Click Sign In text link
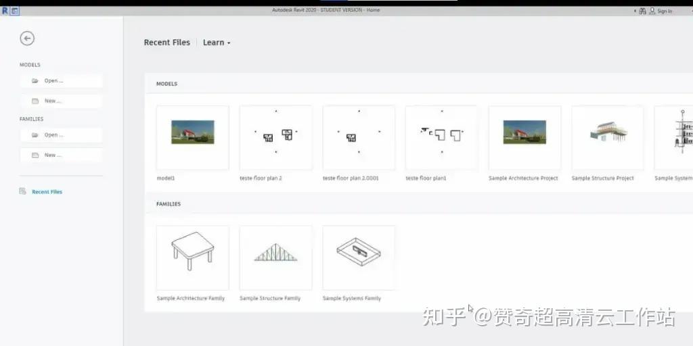Image resolution: width=693 pixels, height=346 pixels. pyautogui.click(x=665, y=11)
